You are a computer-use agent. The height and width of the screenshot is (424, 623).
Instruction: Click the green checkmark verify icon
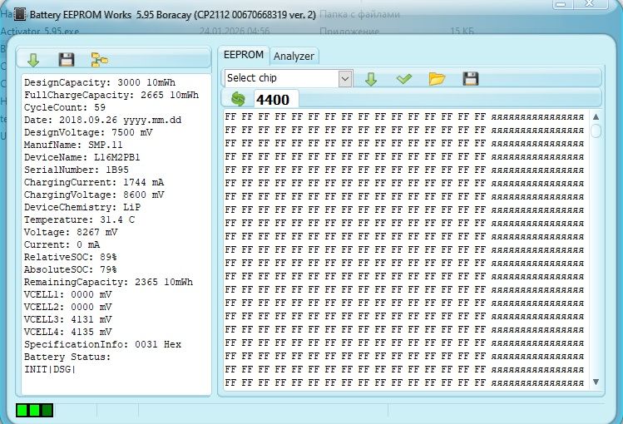403,79
